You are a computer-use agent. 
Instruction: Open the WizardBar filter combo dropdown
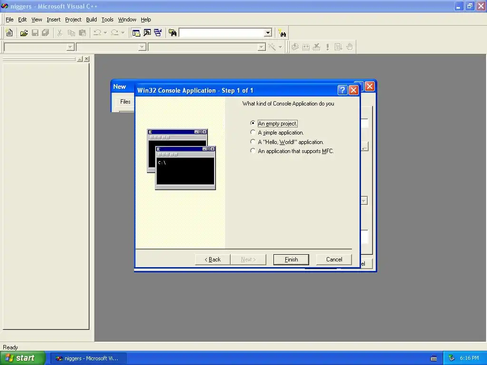click(x=142, y=47)
